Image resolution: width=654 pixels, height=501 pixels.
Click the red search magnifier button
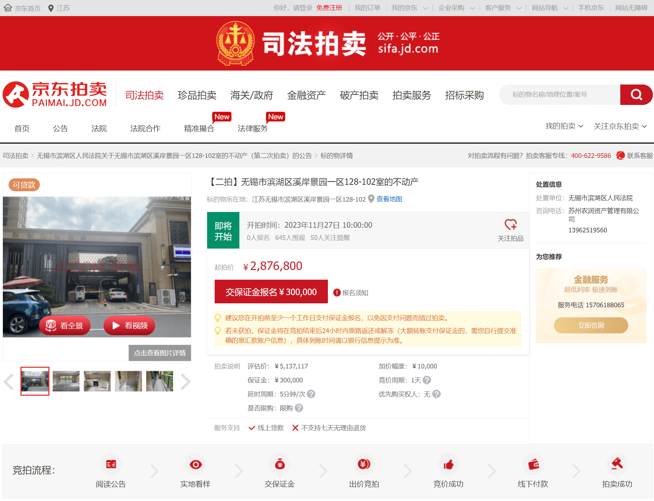point(636,95)
